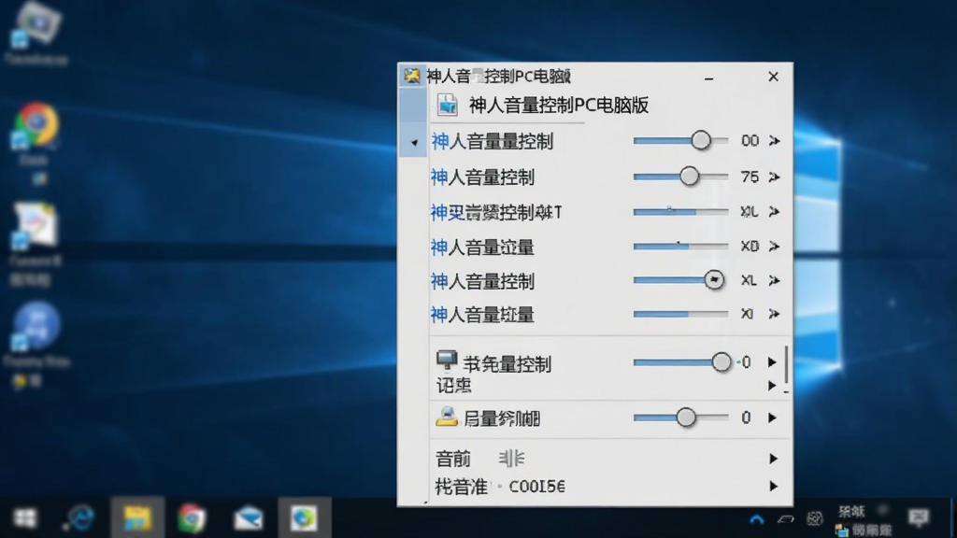Viewport: 957px width, 538px height.
Task: Expand the arrow on the XI value row
Action: [x=775, y=314]
